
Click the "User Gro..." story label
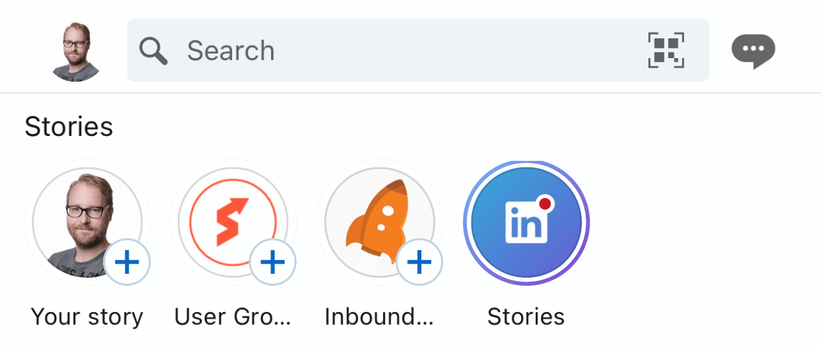pos(233,317)
